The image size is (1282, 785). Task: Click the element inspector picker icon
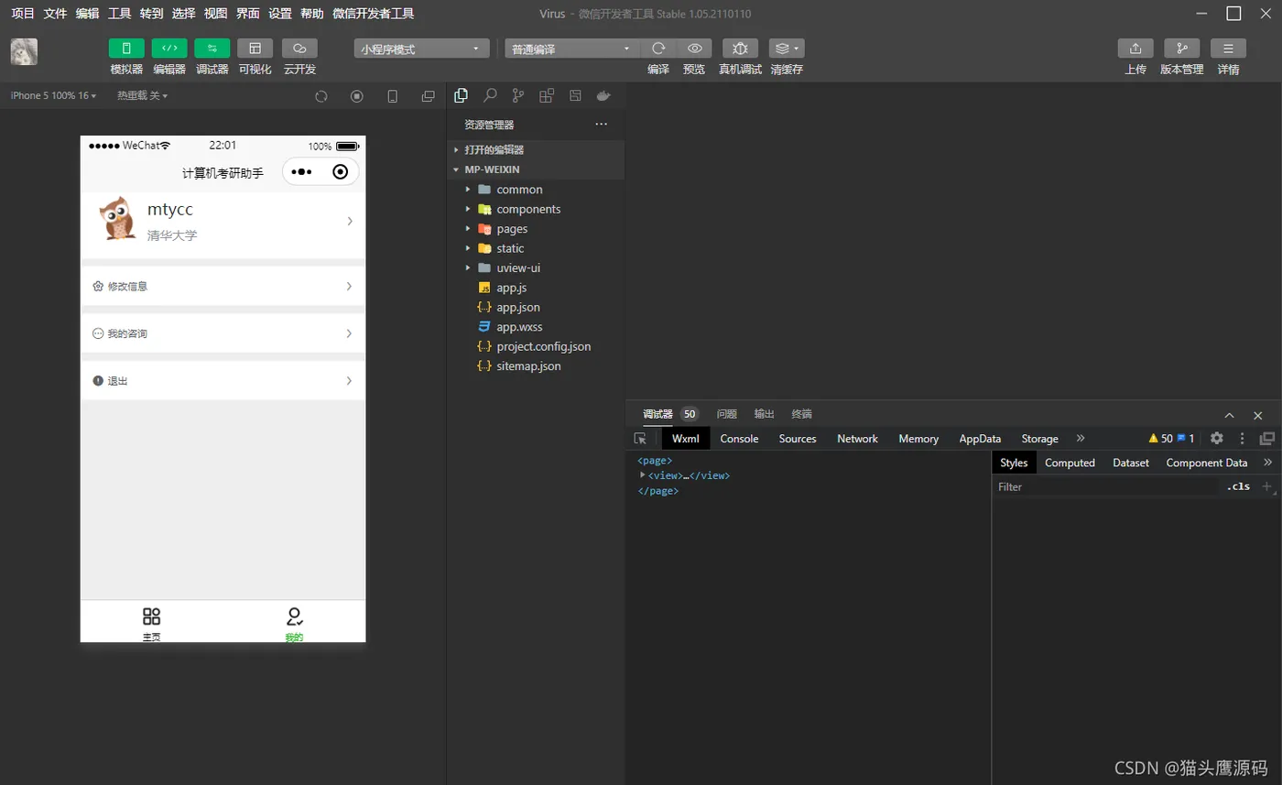pos(640,439)
